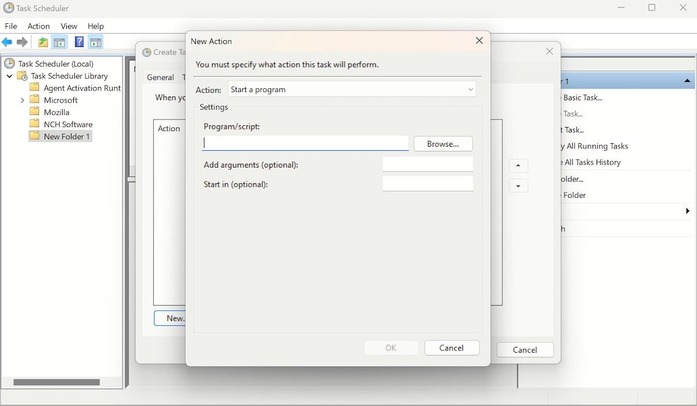This screenshot has width=697, height=406.
Task: Toggle the console tree visibility icon
Action: (x=59, y=42)
